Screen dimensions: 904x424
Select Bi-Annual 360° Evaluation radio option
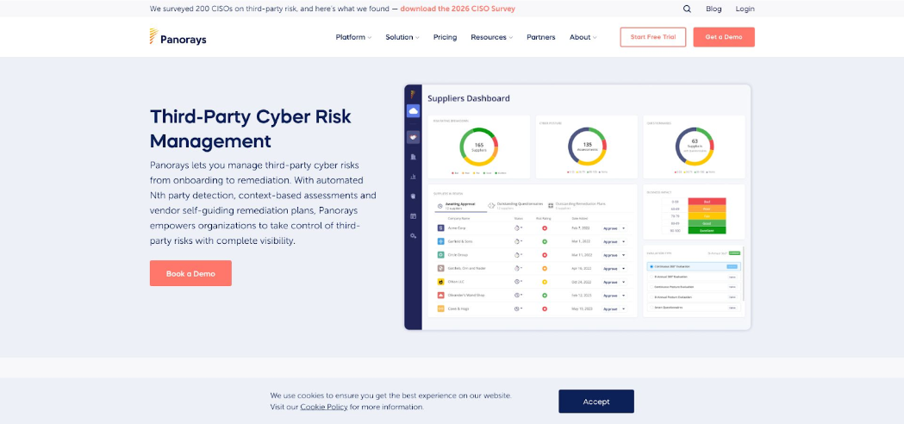tap(652, 277)
